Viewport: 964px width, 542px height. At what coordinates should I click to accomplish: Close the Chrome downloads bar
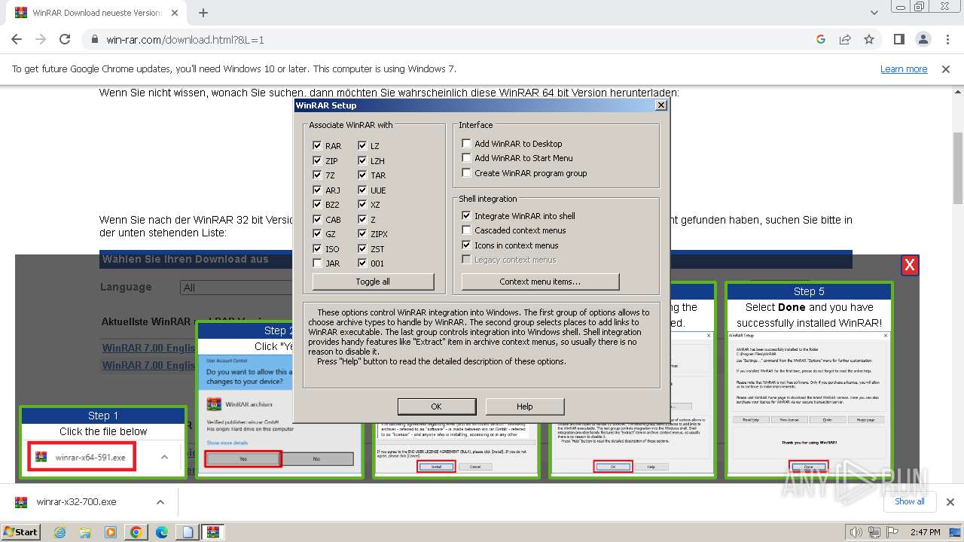[950, 502]
